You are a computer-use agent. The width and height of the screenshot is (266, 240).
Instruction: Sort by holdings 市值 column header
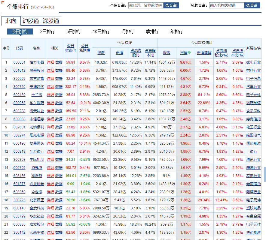pyautogui.click(x=119, y=53)
